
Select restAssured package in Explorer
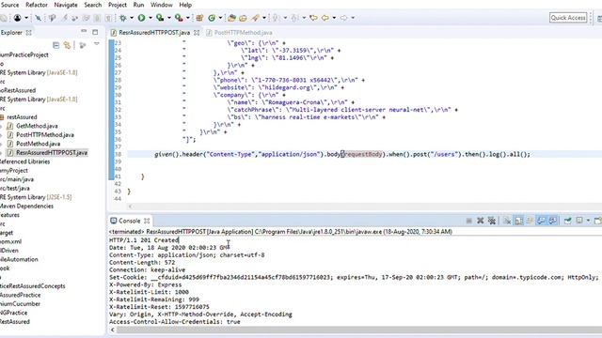click(22, 116)
